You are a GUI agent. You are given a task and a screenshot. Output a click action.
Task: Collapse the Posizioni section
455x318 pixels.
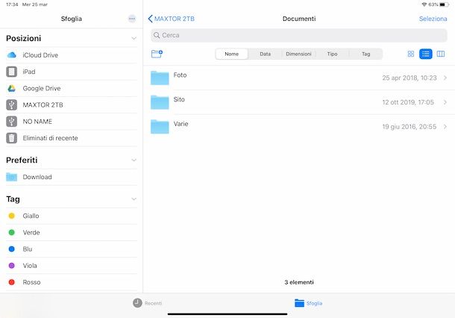[134, 38]
